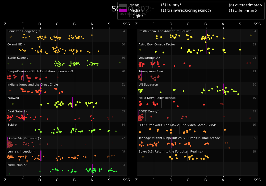Screen dimensions: 266x186
Task: Click the vote count "49" for Lenna's Inception
Action: 123,151
